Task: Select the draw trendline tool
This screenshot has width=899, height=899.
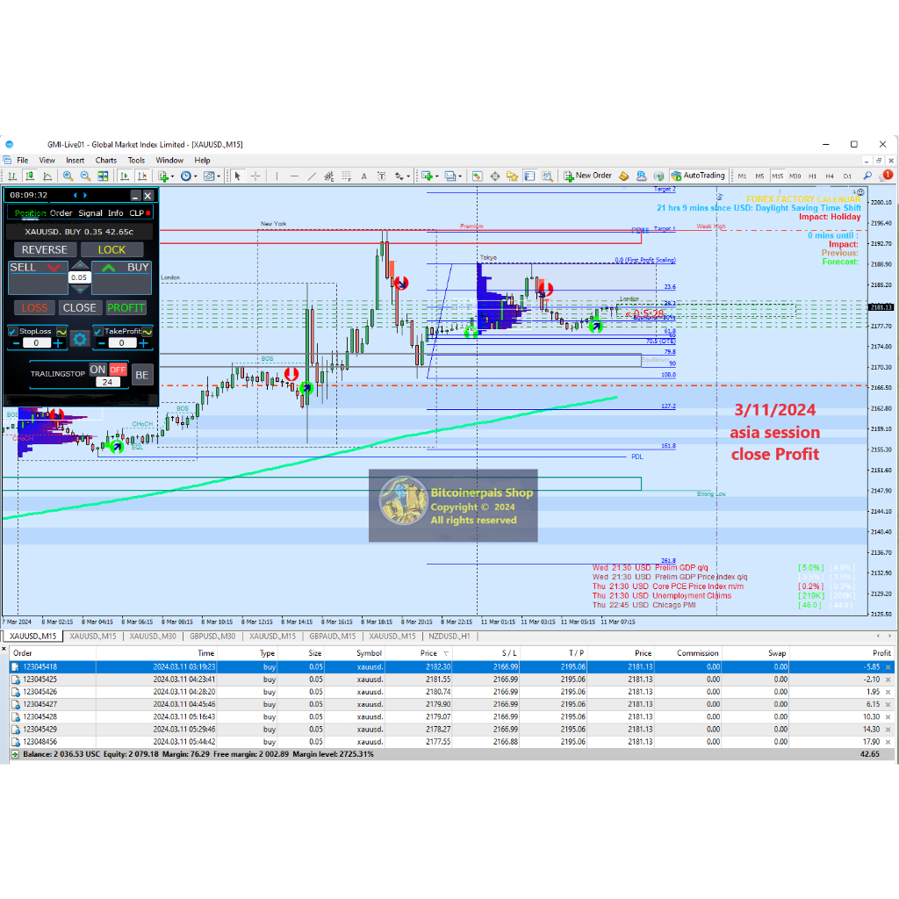Action: pos(311,176)
